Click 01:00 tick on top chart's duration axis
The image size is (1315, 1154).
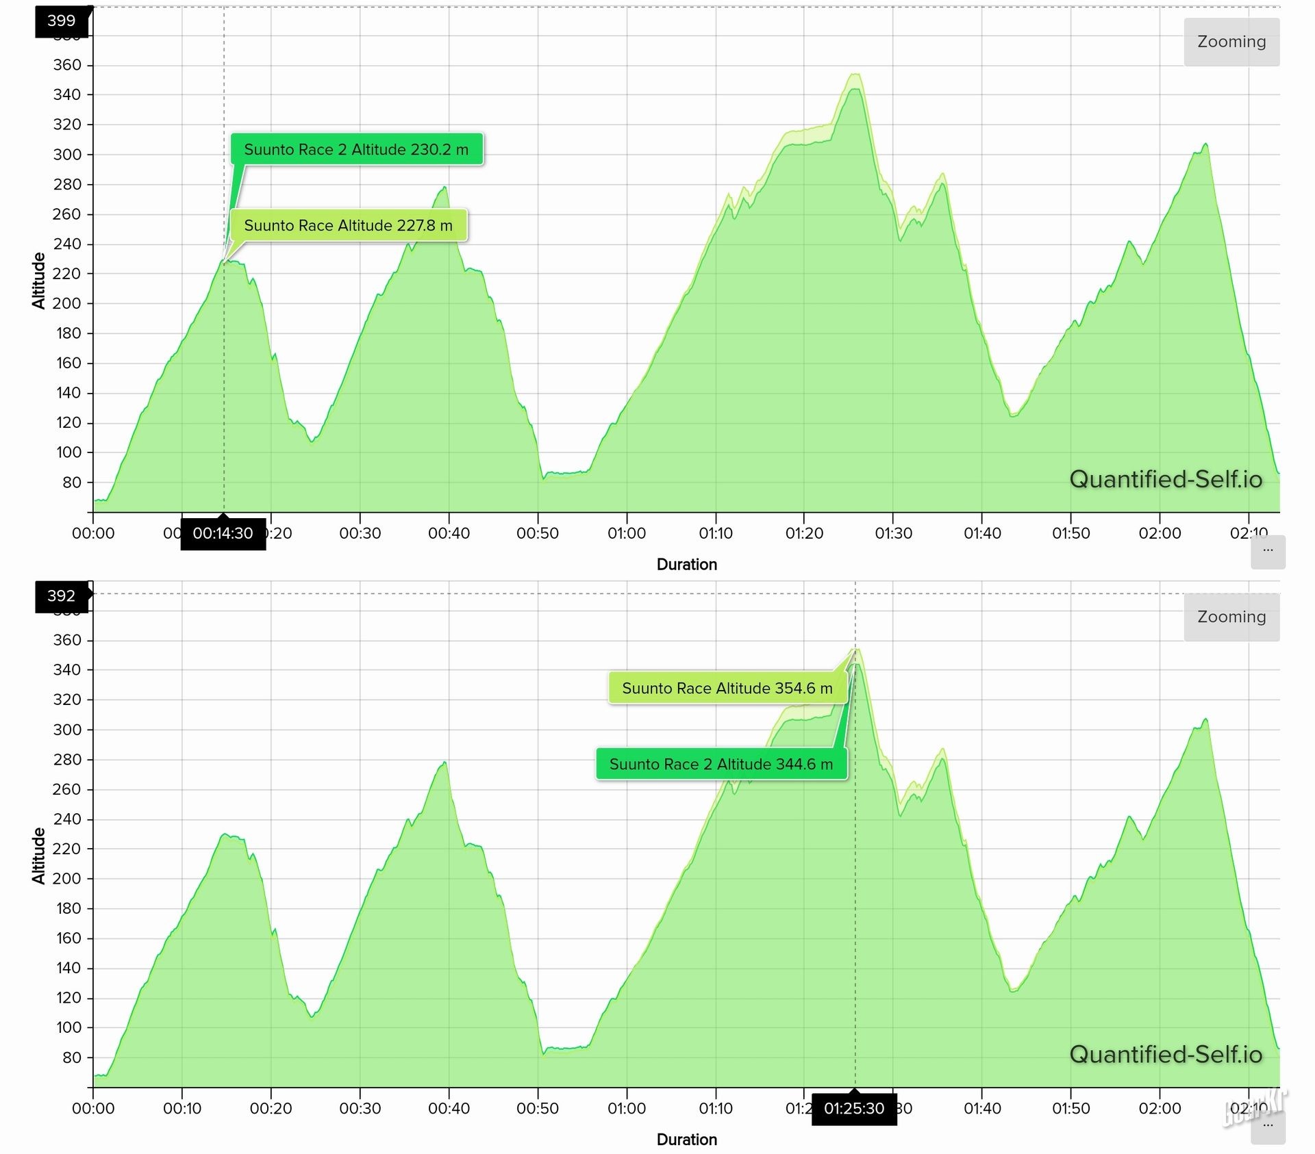[x=626, y=533]
